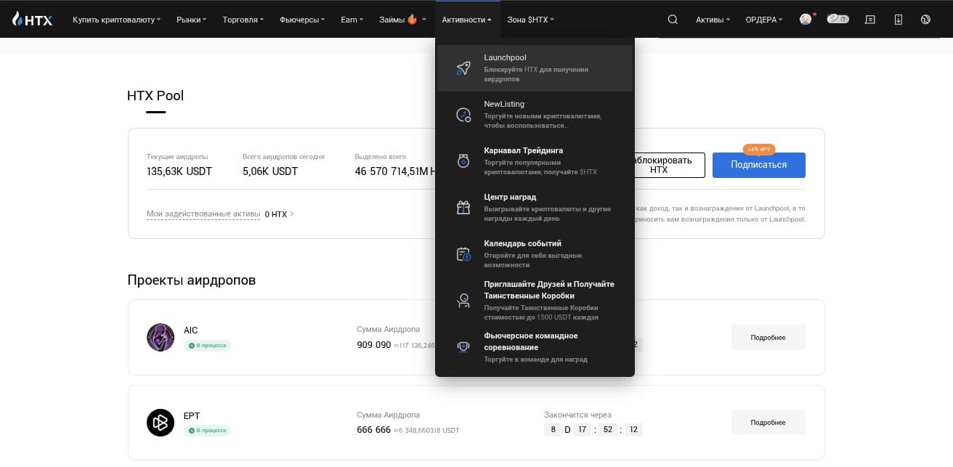Collapse the Активности menu
Image resolution: width=953 pixels, height=467 pixels.
[x=466, y=20]
